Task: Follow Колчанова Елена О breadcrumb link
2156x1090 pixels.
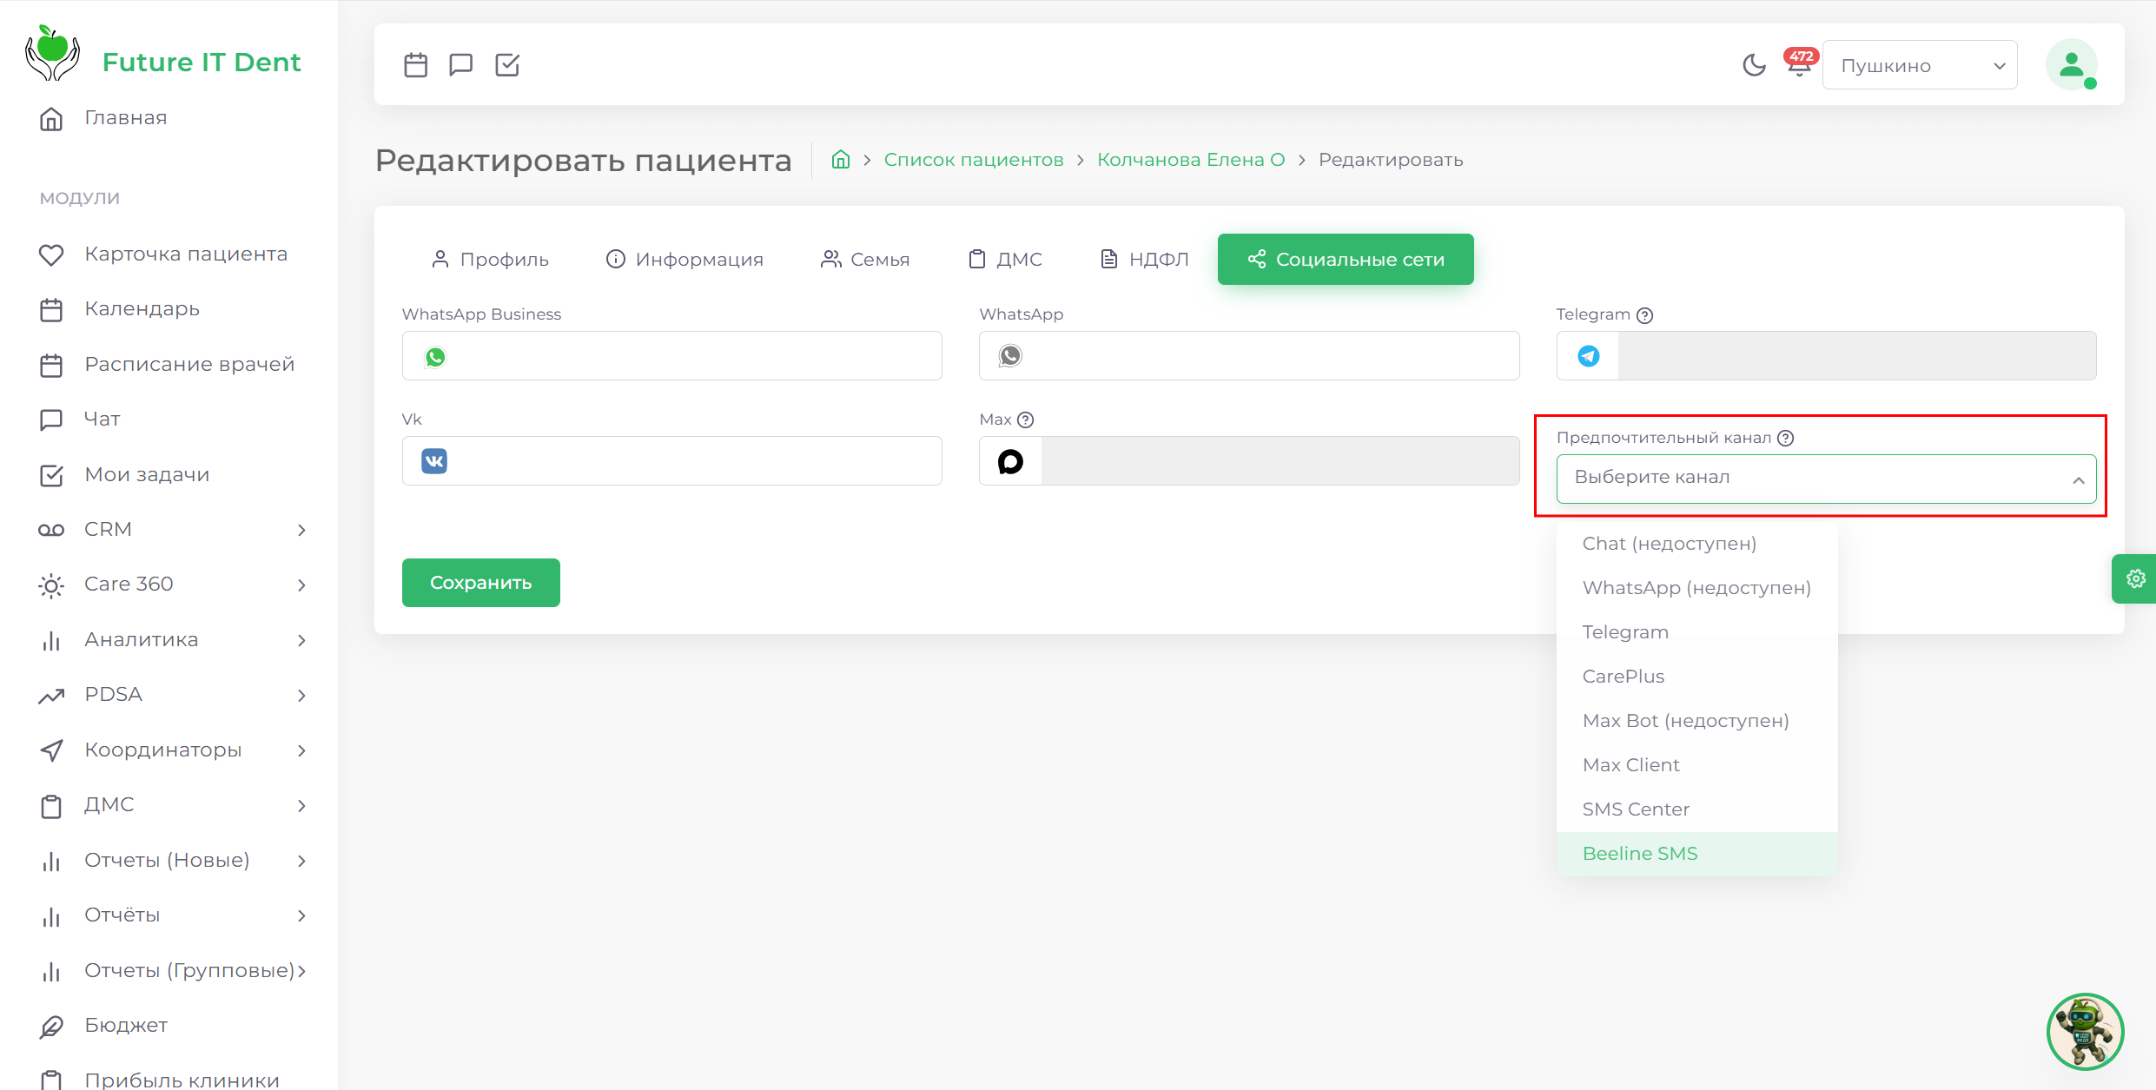Action: (x=1191, y=160)
